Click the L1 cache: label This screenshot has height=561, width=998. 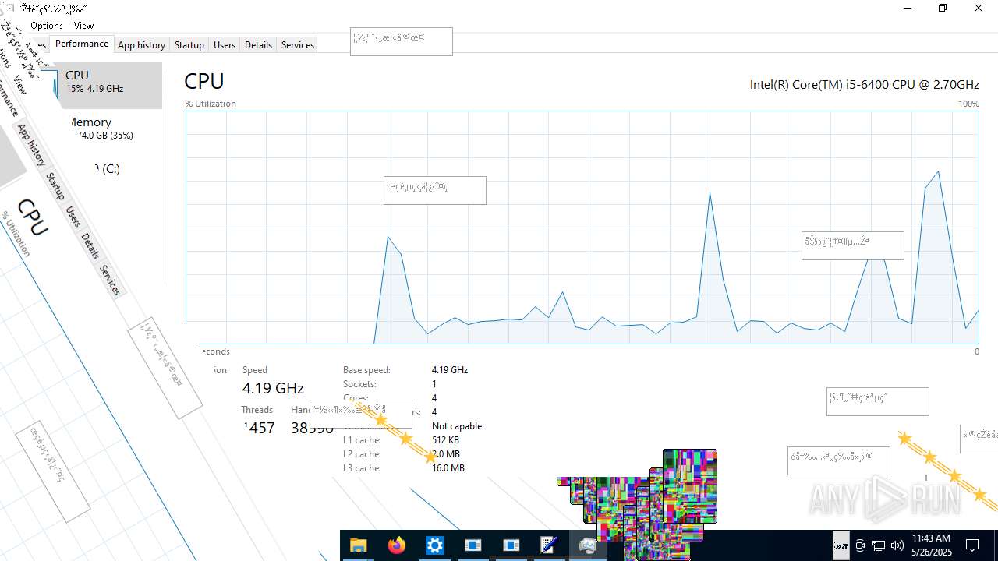(x=362, y=440)
